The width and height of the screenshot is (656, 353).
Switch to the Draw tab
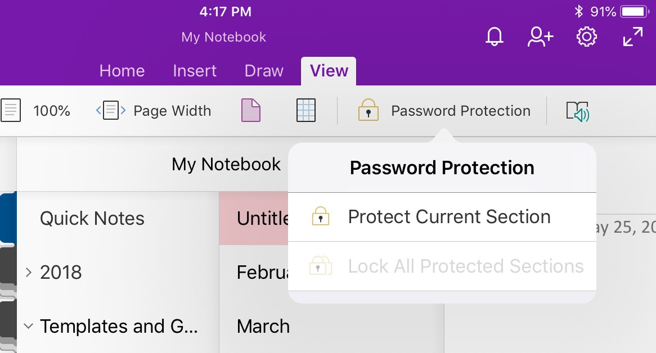[263, 71]
